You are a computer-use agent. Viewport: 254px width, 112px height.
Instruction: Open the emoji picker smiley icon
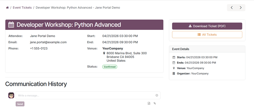[157, 95]
